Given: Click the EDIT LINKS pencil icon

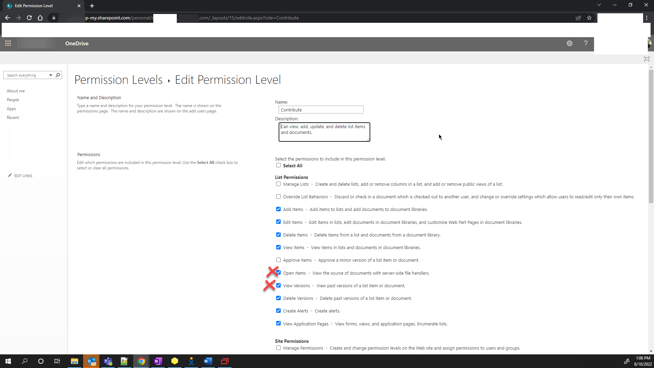Looking at the screenshot, I should click(10, 175).
